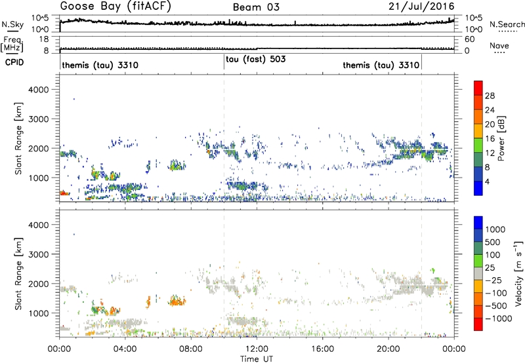Pick the yellow −25 to −100 Velocity segment

click(478, 286)
